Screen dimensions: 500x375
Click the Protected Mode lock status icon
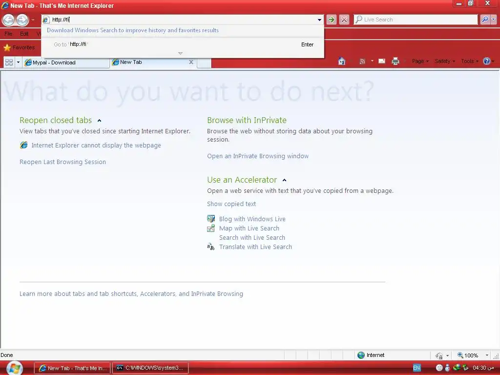point(439,355)
